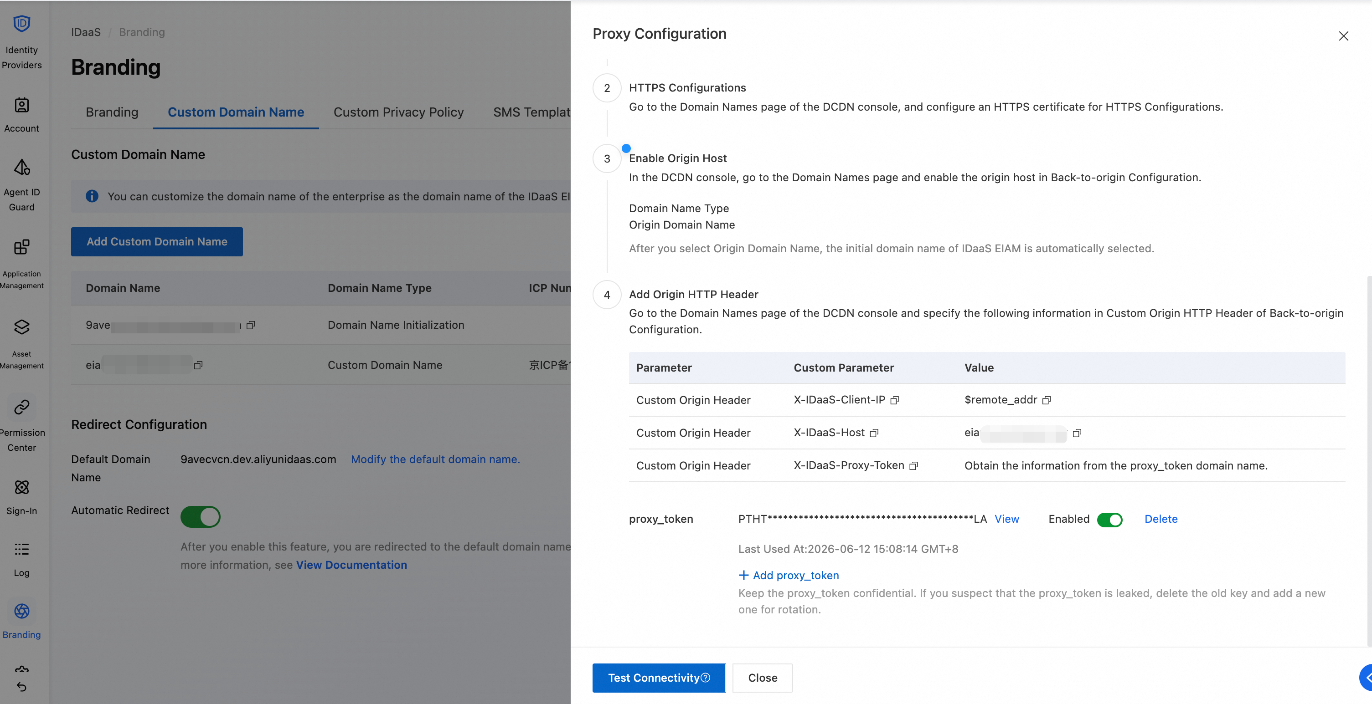This screenshot has height=704, width=1372.
Task: Click default domain 9avecvcn.dev.aliyunidaas.com text
Action: 258,459
